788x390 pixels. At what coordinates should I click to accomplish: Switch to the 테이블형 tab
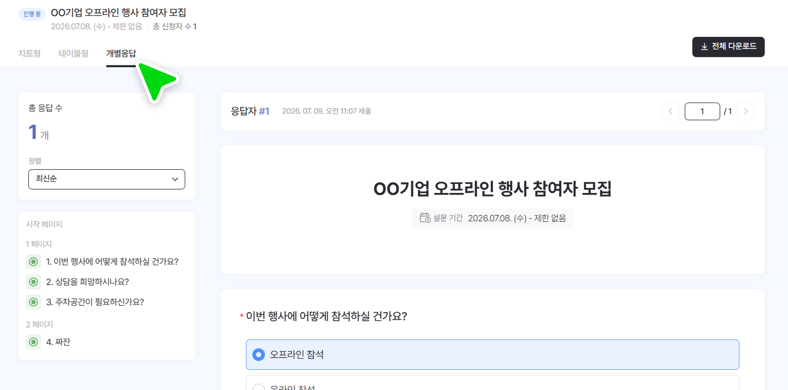[73, 53]
